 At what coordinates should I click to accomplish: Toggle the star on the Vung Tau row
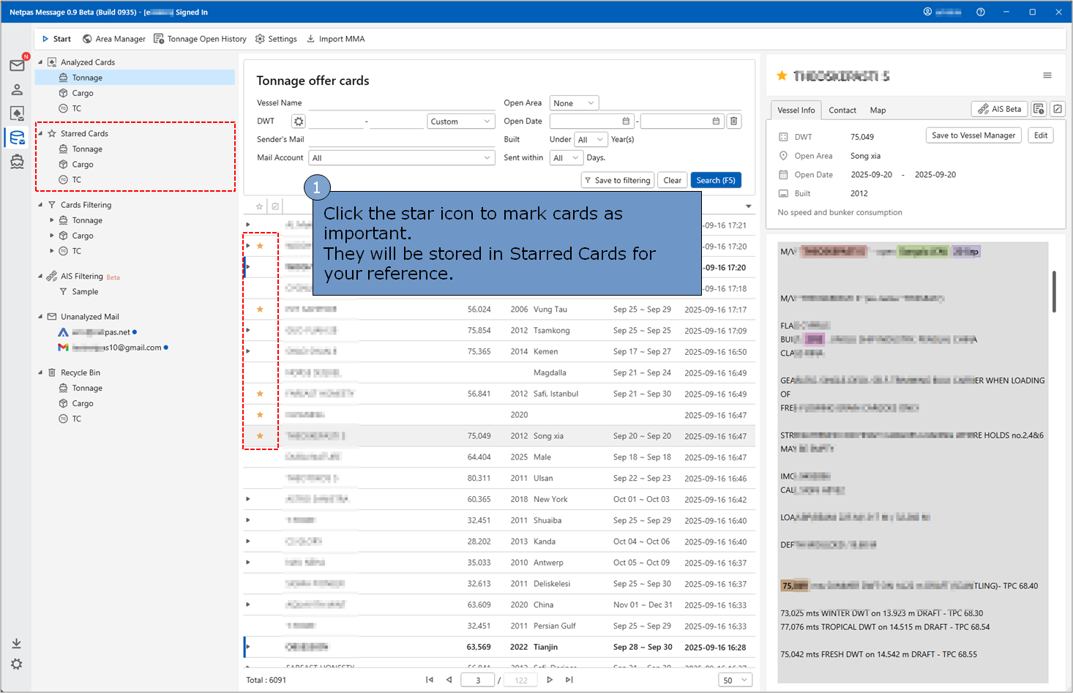click(x=260, y=310)
